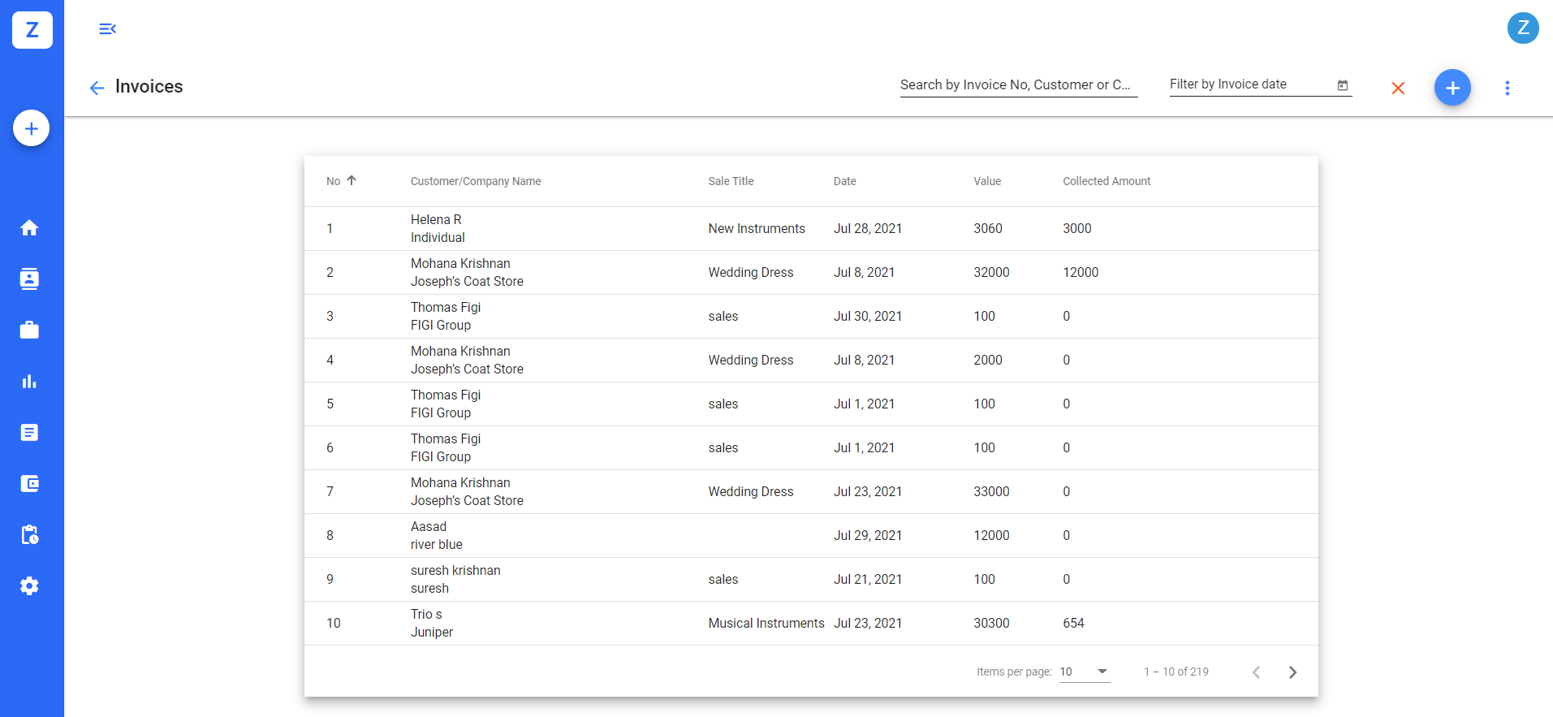Click the value 30300 cell
This screenshot has width=1553, height=717.
pyautogui.click(x=991, y=624)
